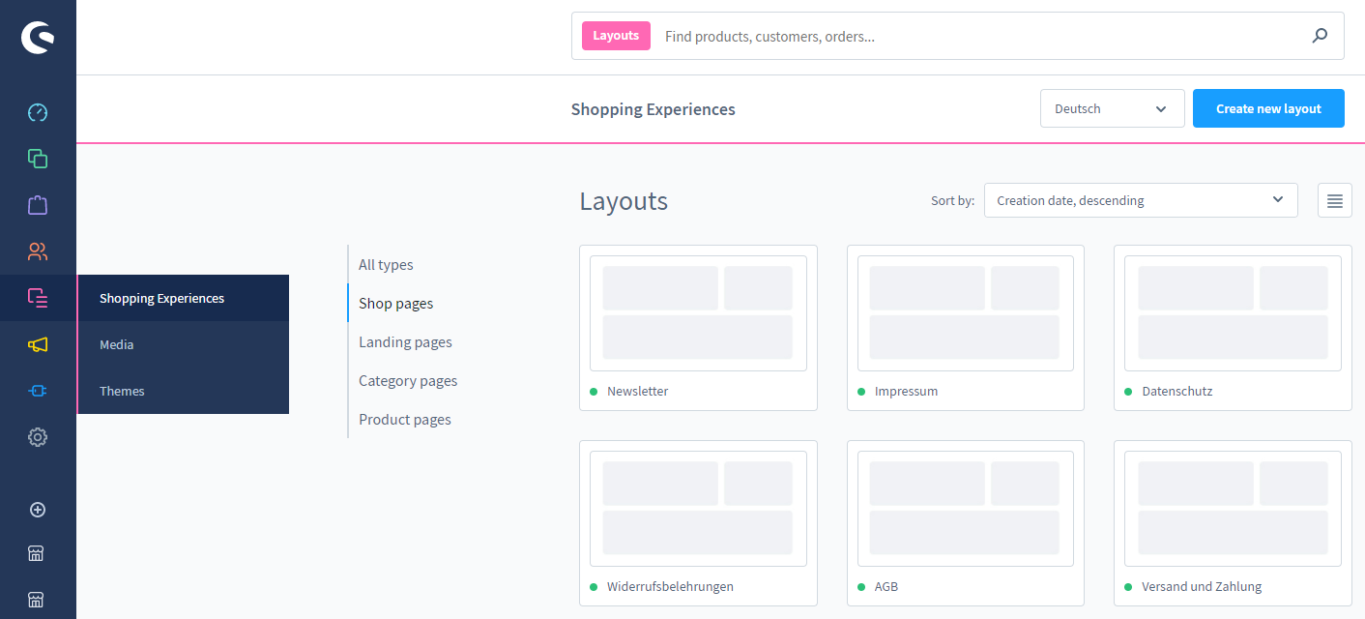Click Create new layout button
Image resolution: width=1365 pixels, height=619 pixels.
[x=1268, y=108]
